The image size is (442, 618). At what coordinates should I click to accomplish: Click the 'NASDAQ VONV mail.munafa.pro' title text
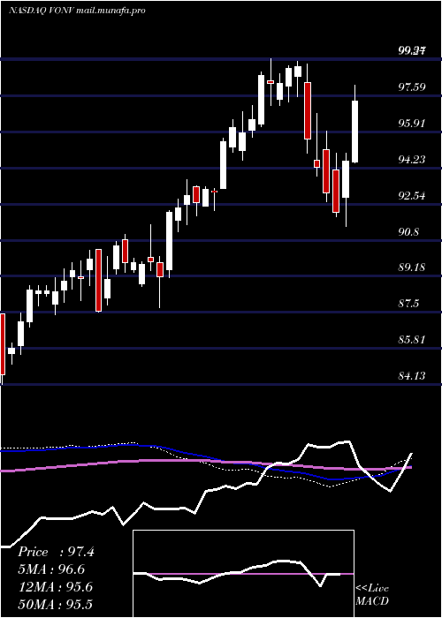click(x=77, y=11)
